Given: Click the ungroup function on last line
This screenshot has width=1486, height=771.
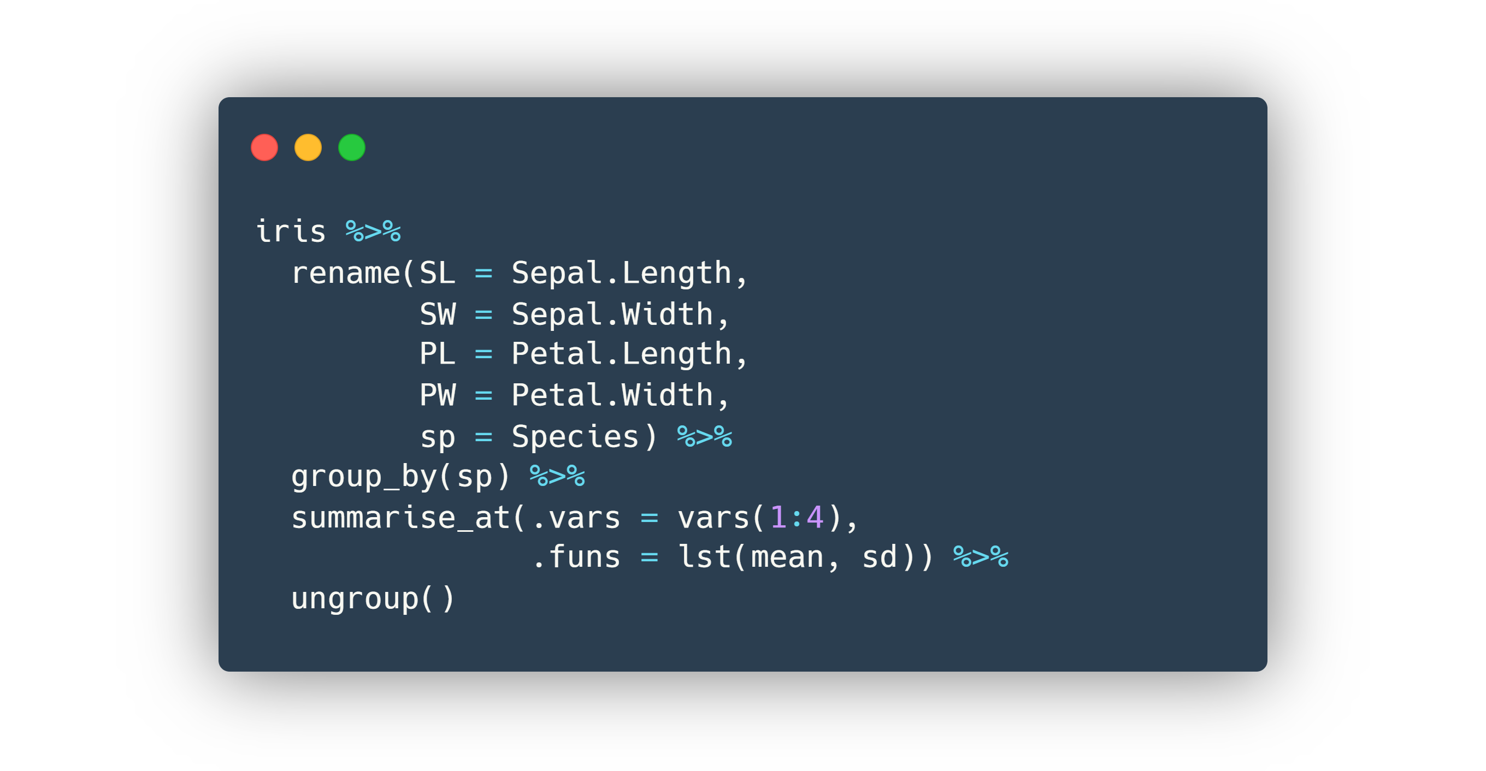Looking at the screenshot, I should (x=355, y=598).
